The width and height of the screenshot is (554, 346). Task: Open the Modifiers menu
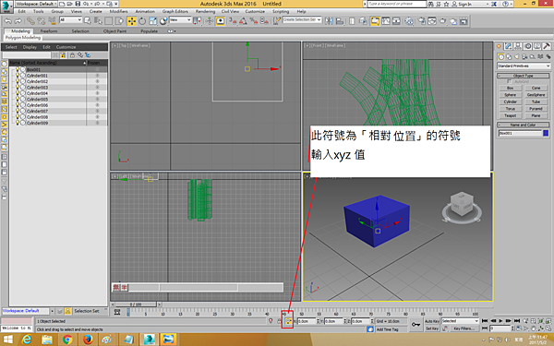point(118,11)
